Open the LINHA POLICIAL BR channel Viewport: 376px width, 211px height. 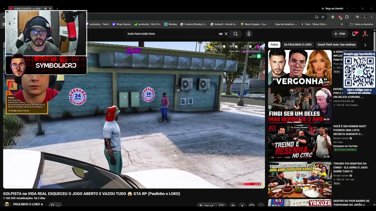(344, 101)
